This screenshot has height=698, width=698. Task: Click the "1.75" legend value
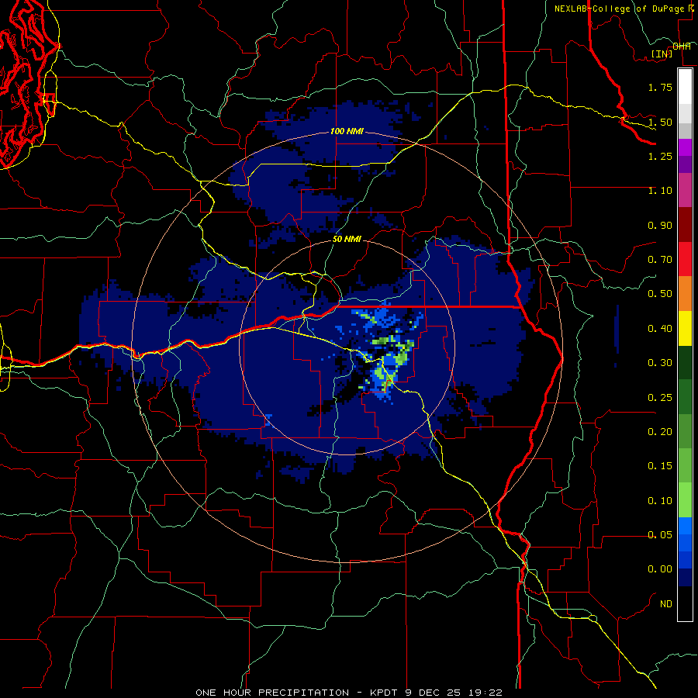click(660, 87)
